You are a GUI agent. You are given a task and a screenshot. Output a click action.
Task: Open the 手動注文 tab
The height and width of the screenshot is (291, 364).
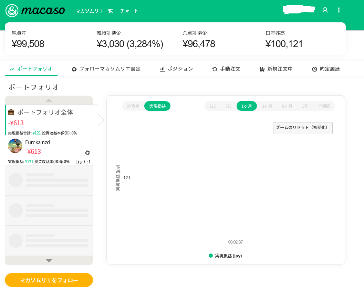tap(226, 69)
